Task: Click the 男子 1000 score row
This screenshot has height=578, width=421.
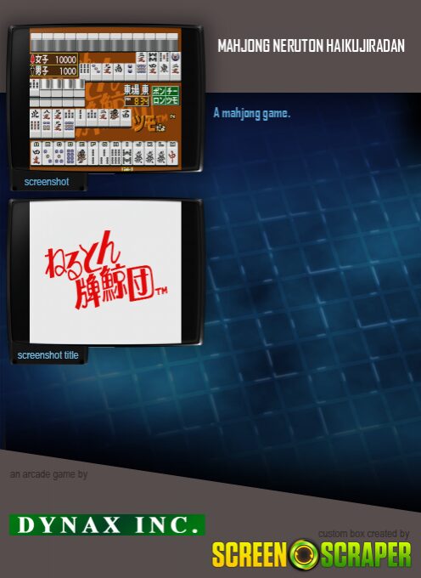Action: click(53, 71)
